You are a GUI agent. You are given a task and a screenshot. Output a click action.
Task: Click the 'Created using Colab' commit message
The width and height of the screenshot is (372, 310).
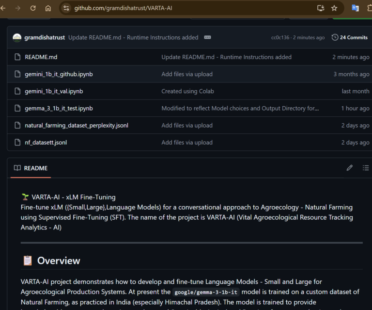tap(187, 91)
